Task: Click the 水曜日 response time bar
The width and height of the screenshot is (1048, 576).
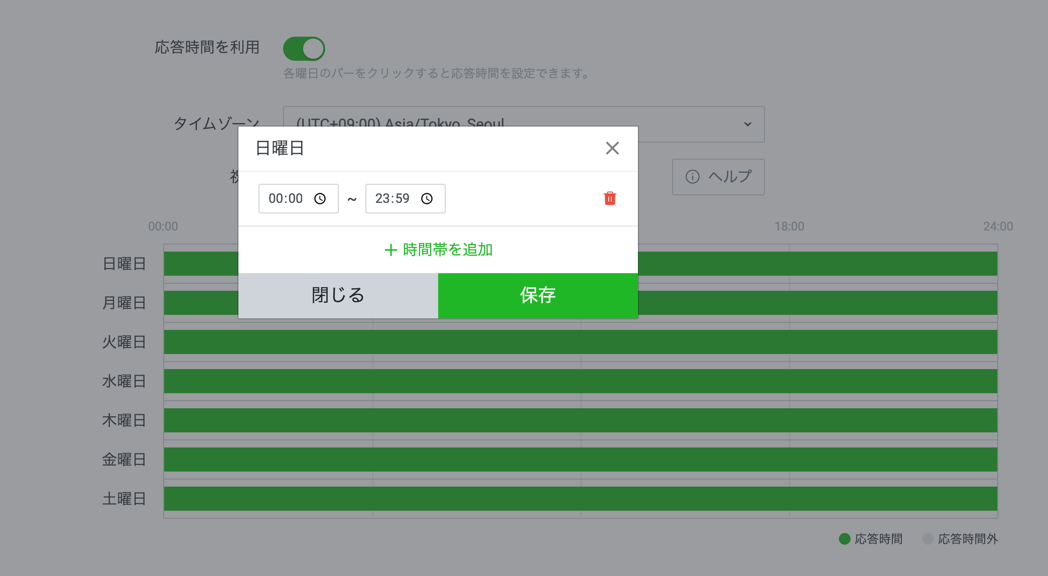Action: coord(580,381)
